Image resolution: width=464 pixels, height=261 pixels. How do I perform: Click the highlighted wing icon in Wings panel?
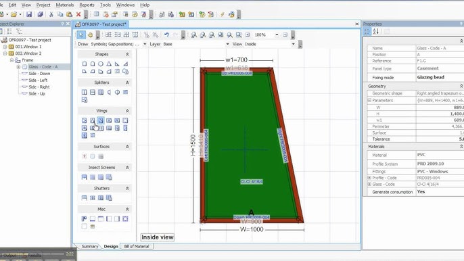tap(101, 120)
